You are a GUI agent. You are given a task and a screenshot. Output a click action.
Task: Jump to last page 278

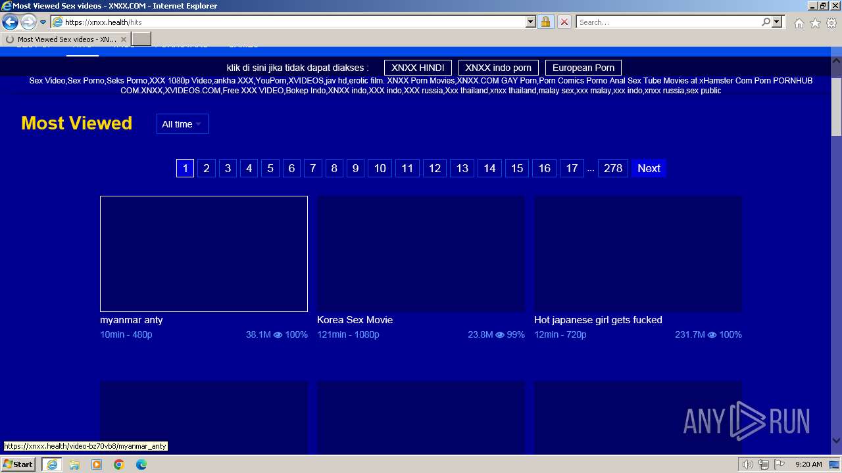[x=613, y=168]
